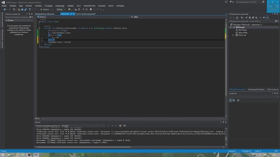Switch to the Обозреватель решений bottom tab
Screen dimensions: 280x157
237,89
